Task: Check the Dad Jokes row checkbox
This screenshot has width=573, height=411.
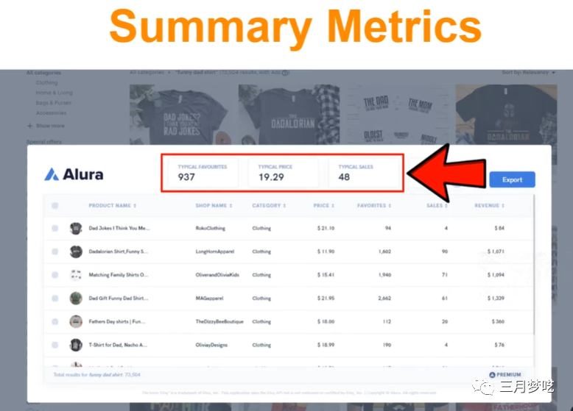Action: click(x=55, y=229)
